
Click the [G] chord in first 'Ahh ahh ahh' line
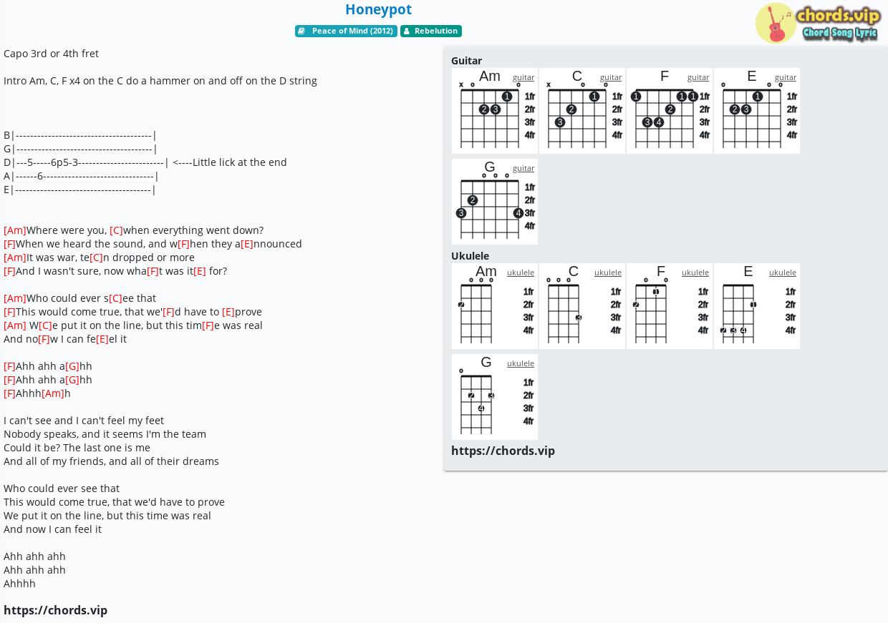coord(72,366)
